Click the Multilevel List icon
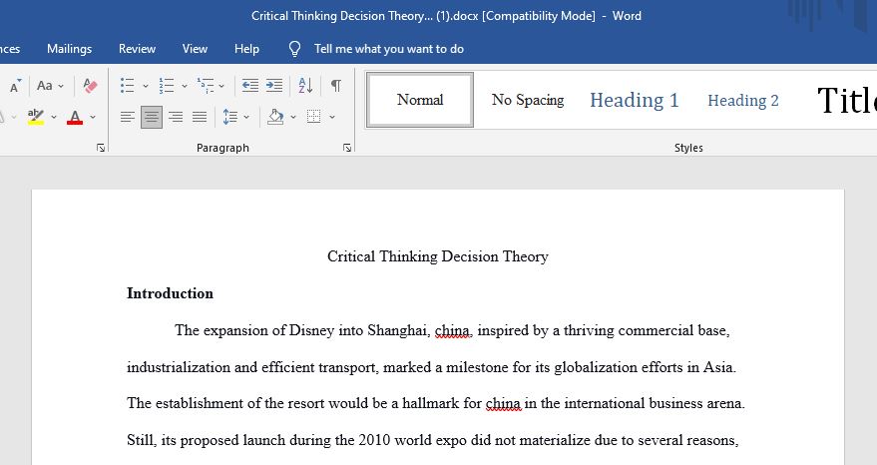877x465 pixels. 206,86
